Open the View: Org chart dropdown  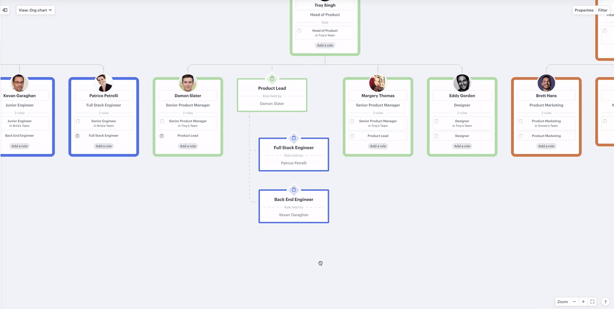click(35, 10)
